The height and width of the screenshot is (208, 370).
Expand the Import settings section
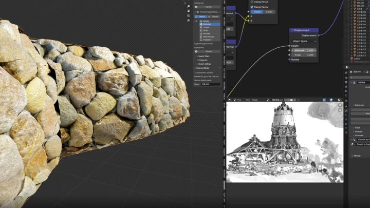(205, 64)
